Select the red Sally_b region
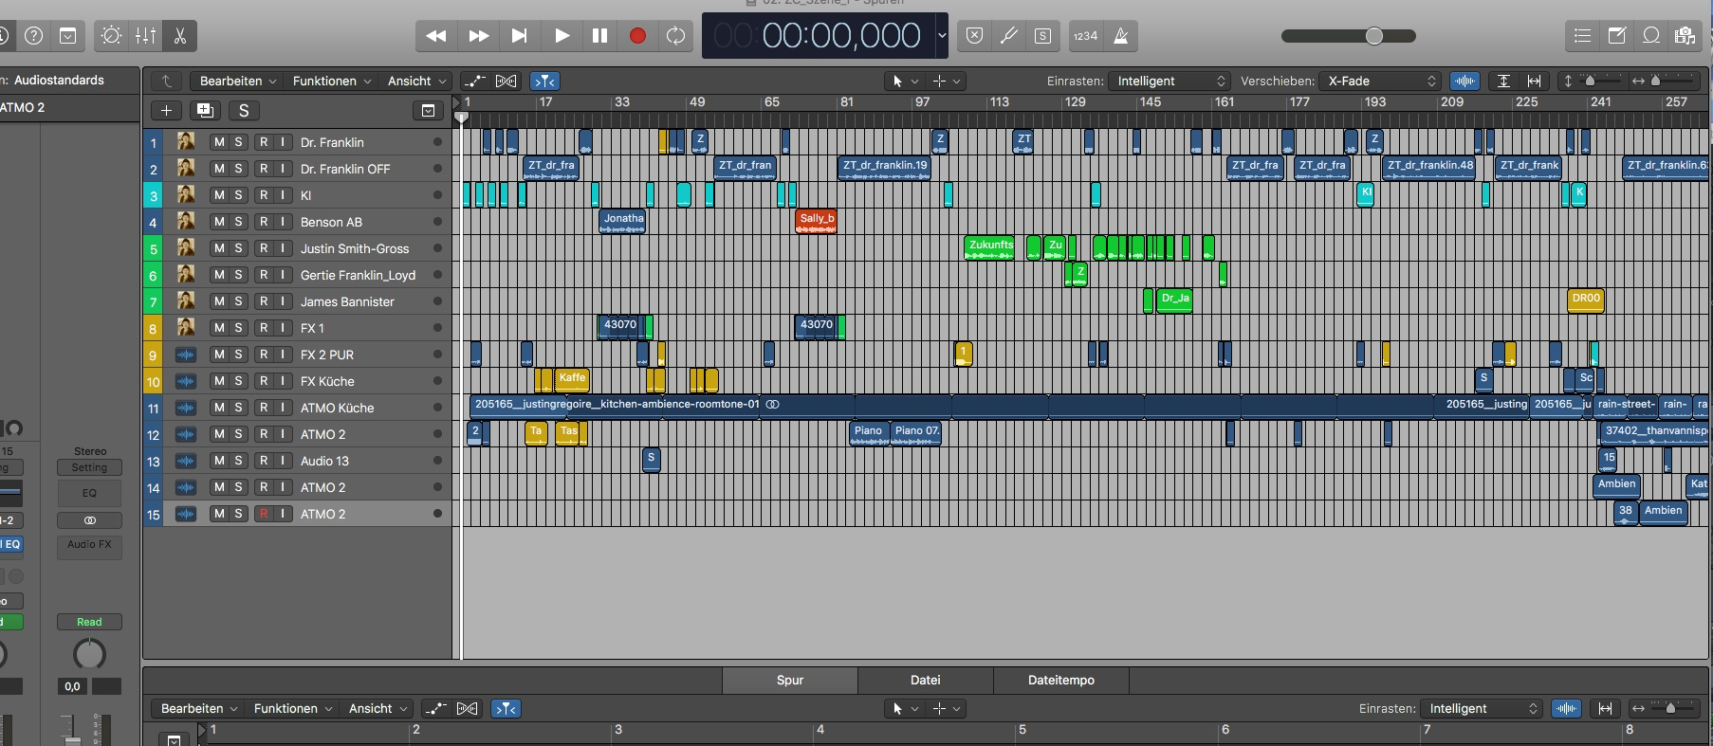1713x746 pixels. tap(817, 221)
